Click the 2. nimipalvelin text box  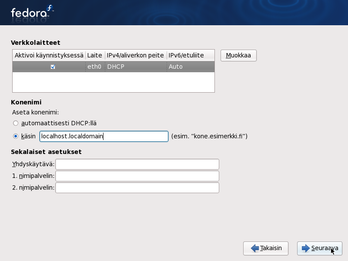pyautogui.click(x=137, y=187)
